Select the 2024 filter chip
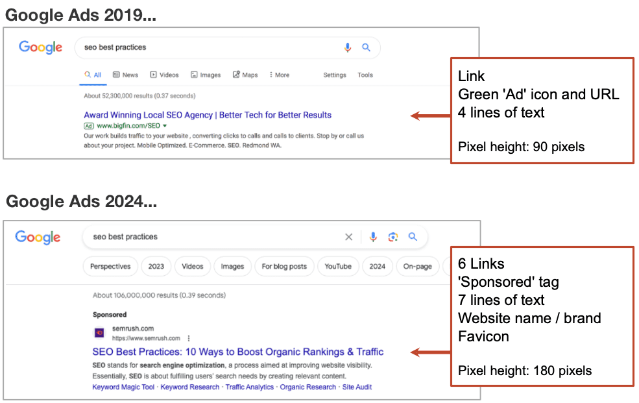This screenshot has width=639, height=403. [377, 267]
